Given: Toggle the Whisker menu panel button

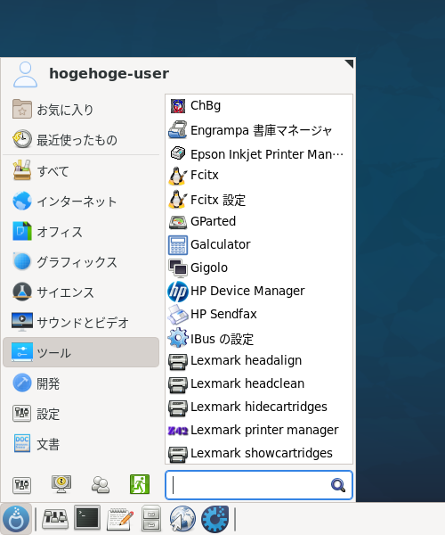Looking at the screenshot, I should click(16, 519).
